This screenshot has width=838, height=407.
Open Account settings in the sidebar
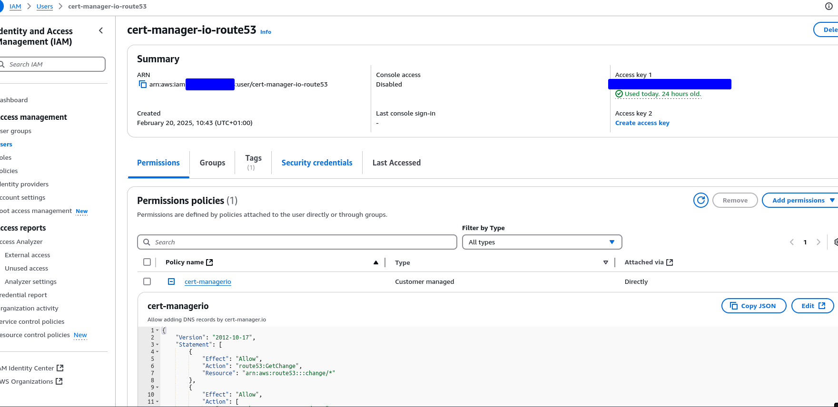pyautogui.click(x=23, y=197)
